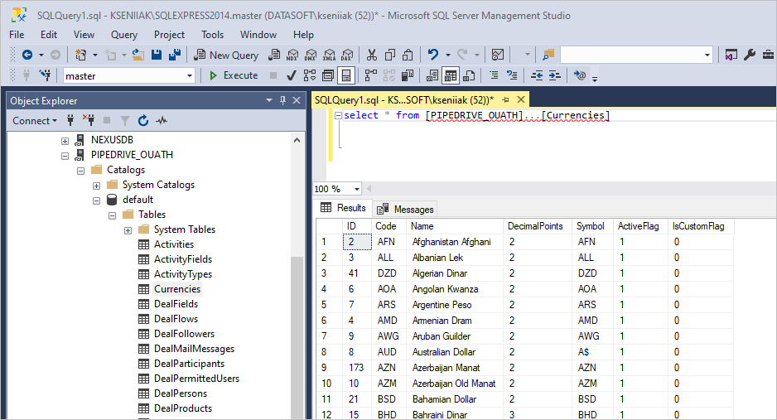
Task: Click the Change Connection icon
Action: (x=45, y=75)
